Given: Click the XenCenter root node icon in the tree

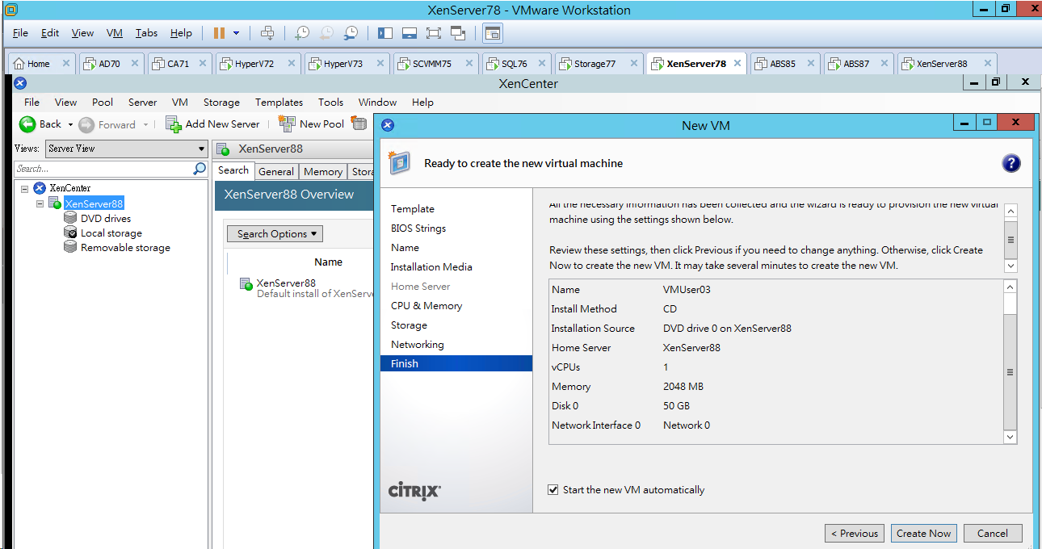Looking at the screenshot, I should coord(40,188).
